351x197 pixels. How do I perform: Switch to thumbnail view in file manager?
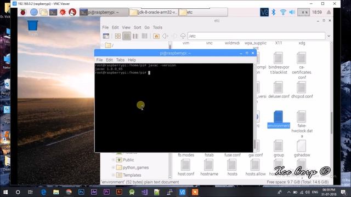pyautogui.click(x=127, y=36)
